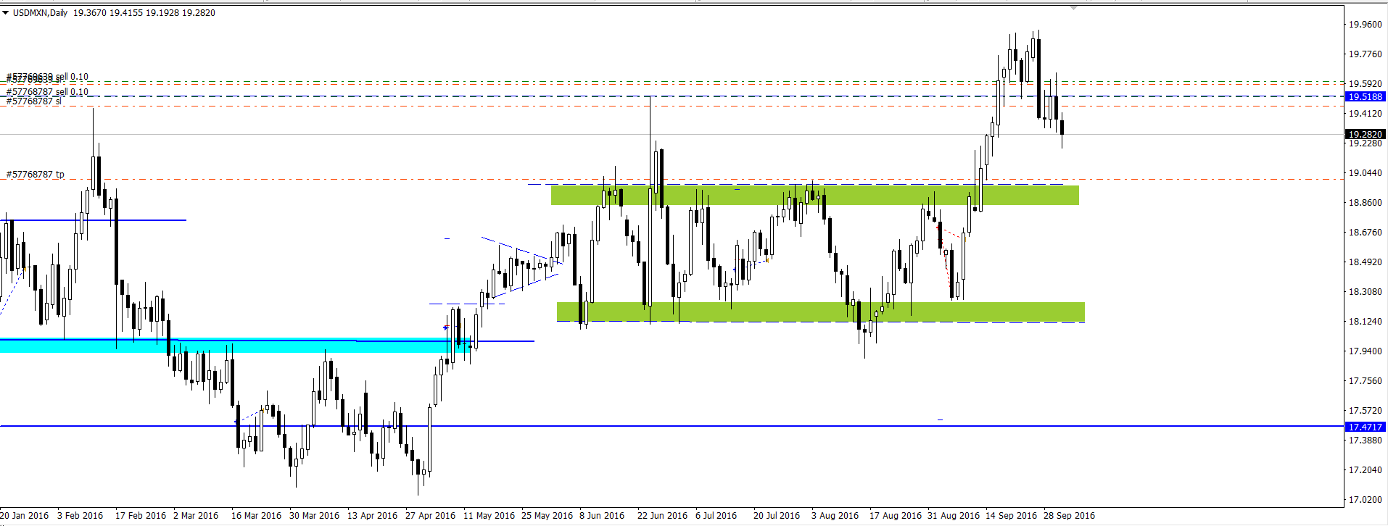
Task: Click the 18.1240 price axis value
Action: point(1365,321)
